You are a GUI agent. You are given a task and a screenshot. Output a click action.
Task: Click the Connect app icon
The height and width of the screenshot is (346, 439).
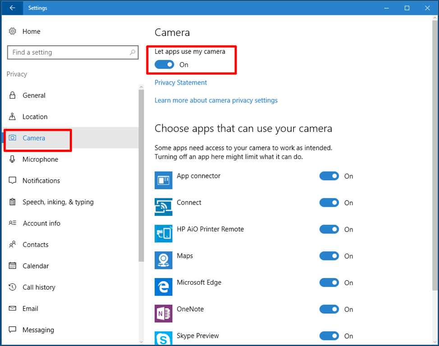(x=163, y=207)
